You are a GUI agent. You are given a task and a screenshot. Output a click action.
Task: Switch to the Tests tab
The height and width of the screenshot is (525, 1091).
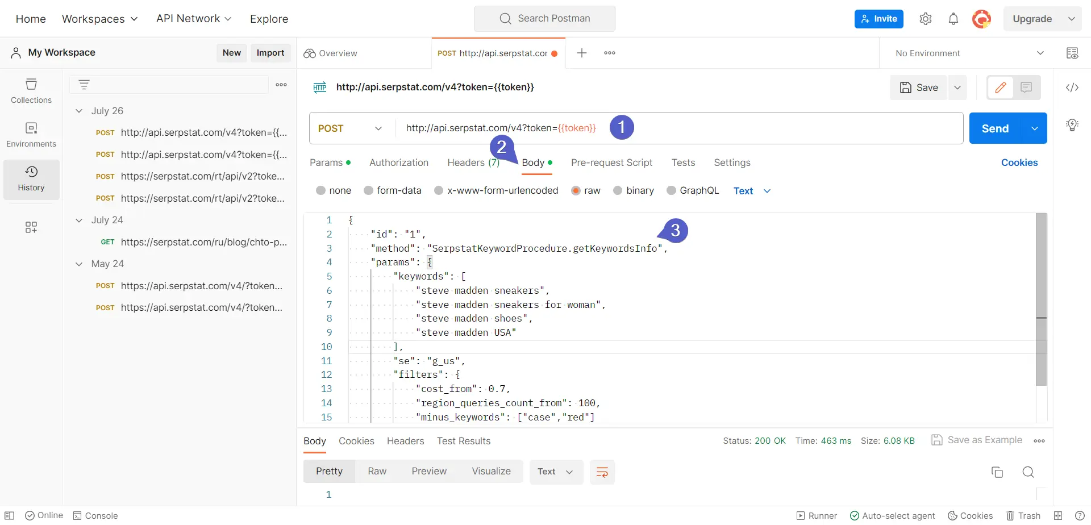click(x=683, y=163)
